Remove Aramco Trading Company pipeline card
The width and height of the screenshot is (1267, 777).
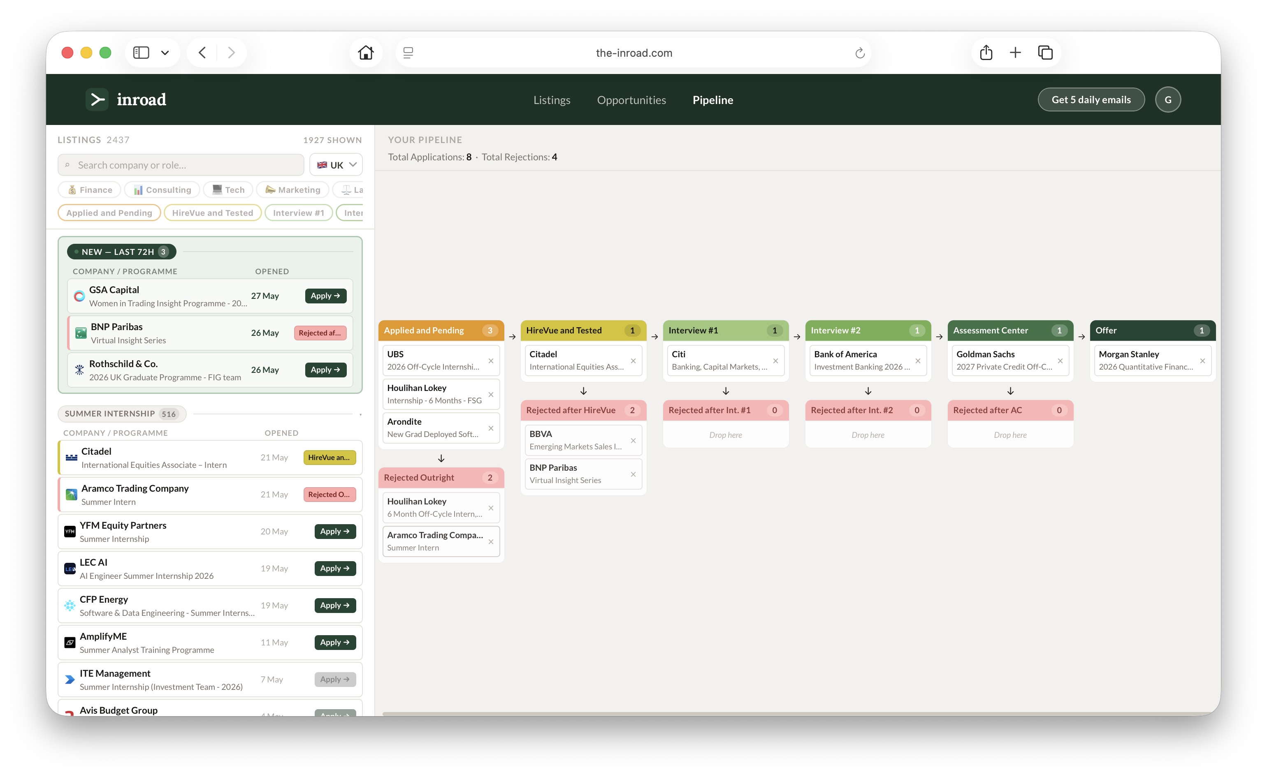pyautogui.click(x=490, y=542)
